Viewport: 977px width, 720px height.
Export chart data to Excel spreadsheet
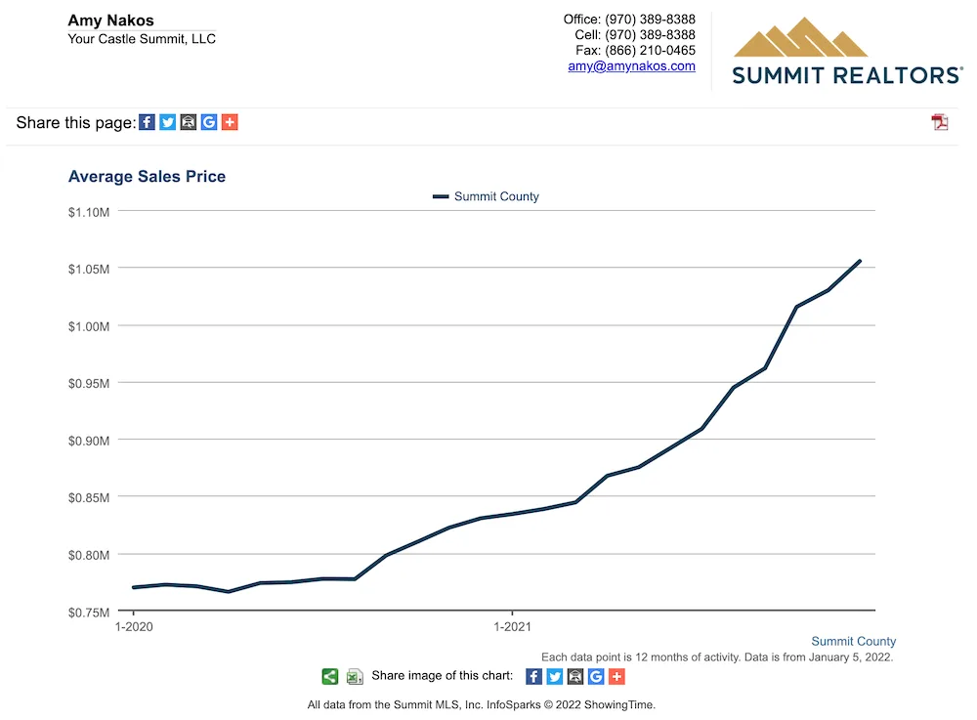click(355, 676)
